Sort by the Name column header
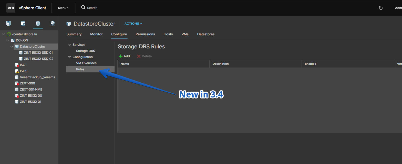This screenshot has height=164, width=402. 163,64
